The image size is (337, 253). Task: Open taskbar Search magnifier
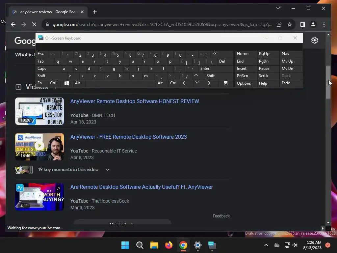140,245
